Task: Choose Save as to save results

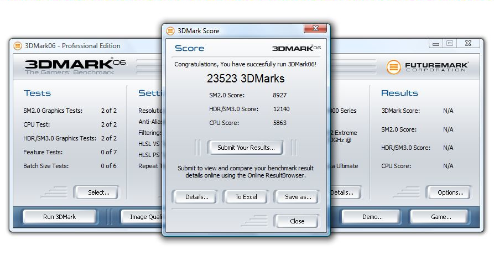Action: [x=297, y=197]
